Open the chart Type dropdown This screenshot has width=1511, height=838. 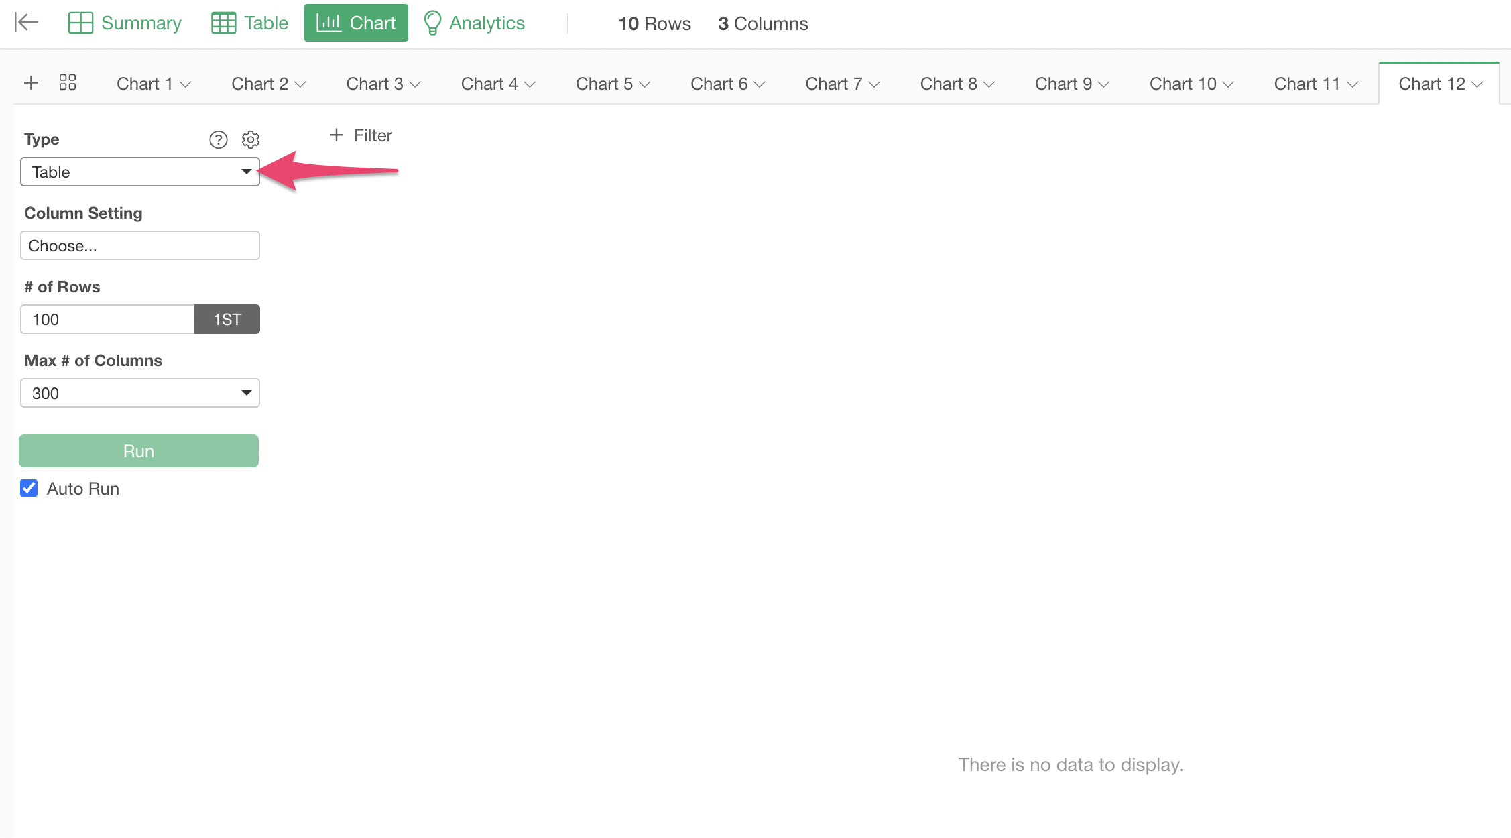pyautogui.click(x=139, y=172)
